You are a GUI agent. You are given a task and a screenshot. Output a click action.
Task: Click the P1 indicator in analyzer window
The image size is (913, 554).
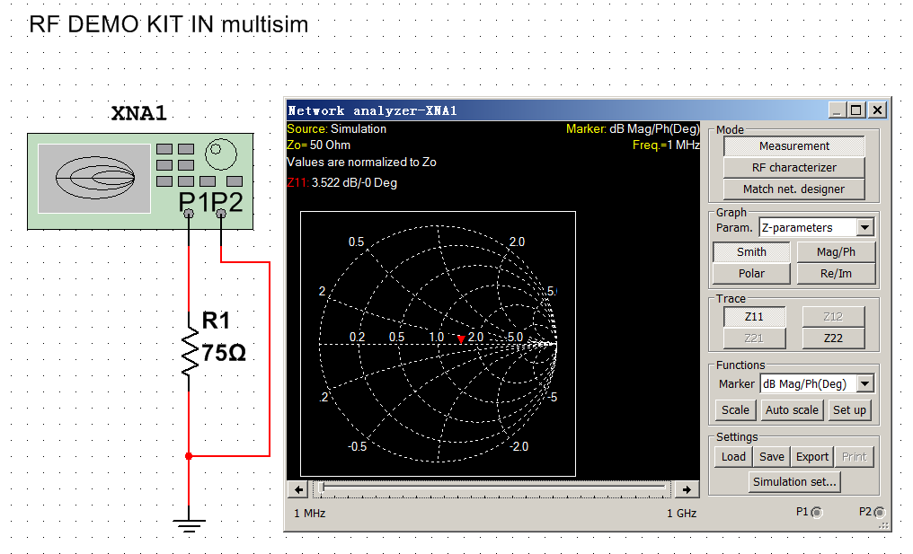817,513
